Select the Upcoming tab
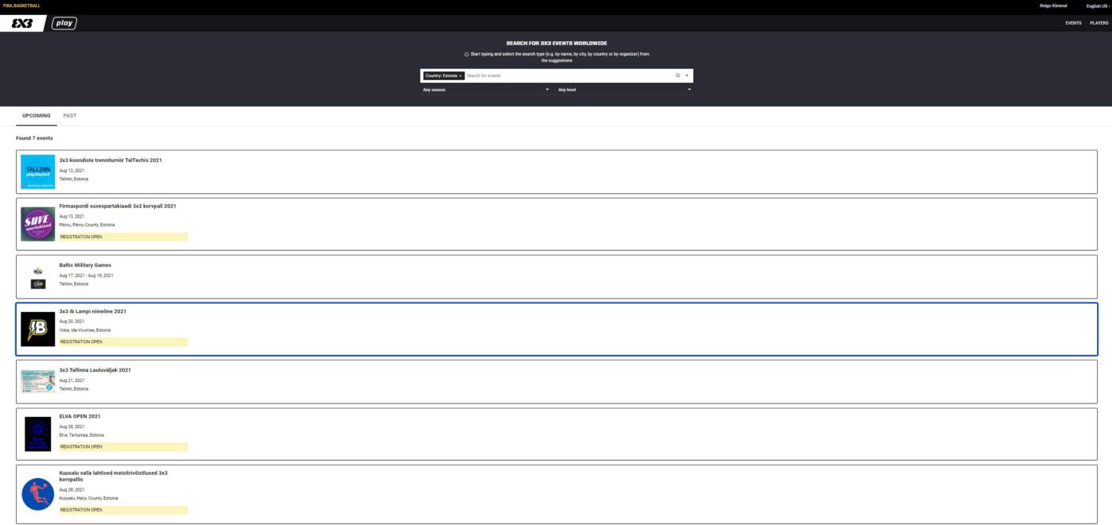 pos(37,116)
